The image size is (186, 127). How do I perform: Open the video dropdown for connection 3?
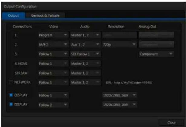click(x=53, y=54)
